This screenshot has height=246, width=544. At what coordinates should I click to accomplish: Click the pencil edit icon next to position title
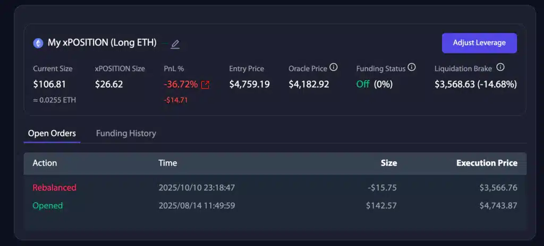tap(175, 44)
